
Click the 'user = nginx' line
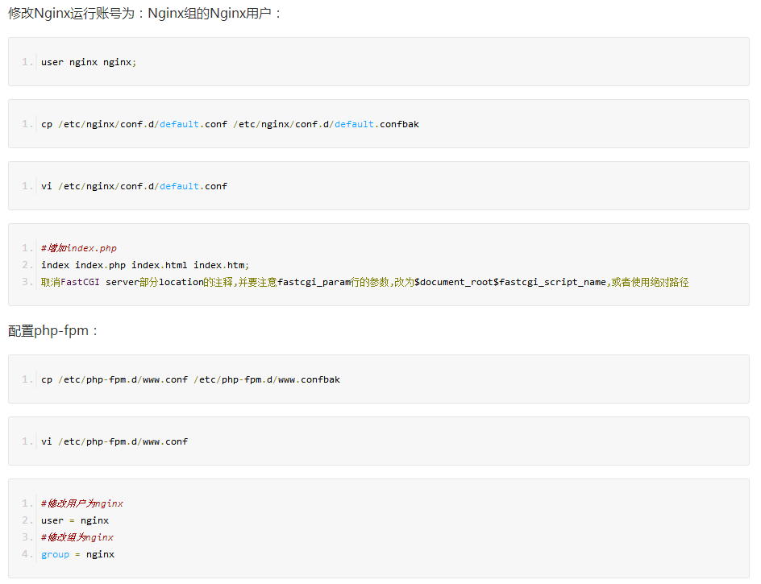pos(75,520)
